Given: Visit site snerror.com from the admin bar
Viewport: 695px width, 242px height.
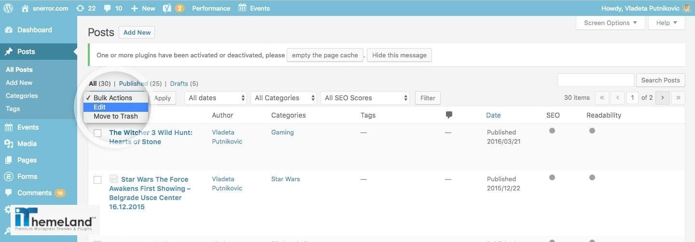Looking at the screenshot, I should 45,8.
